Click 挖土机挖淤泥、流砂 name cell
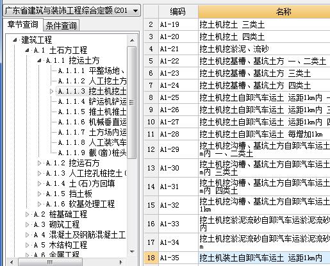This screenshot has height=266, width=330. [x=264, y=49]
